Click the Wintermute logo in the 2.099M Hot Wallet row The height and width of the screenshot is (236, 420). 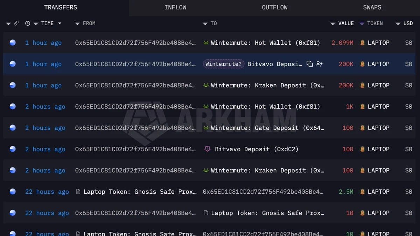(x=206, y=43)
